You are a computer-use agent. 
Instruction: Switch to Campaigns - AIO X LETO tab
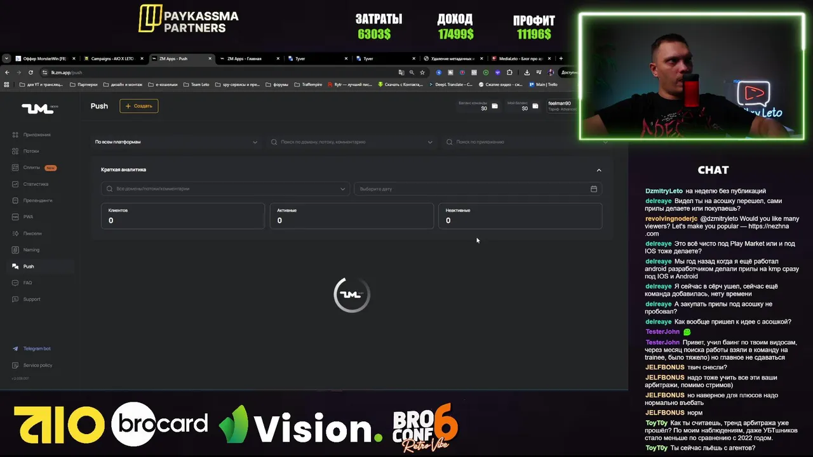click(112, 58)
